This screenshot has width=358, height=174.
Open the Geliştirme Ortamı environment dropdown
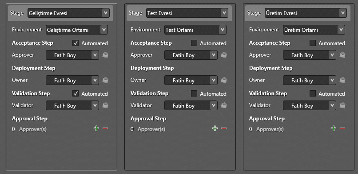[77, 30]
